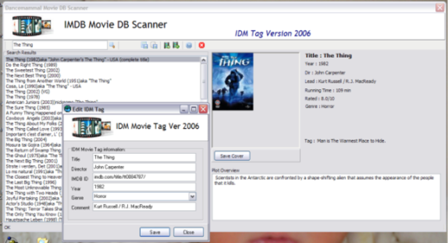Select 'The Last Big Thing (1996)' result
Viewport: 448px width, 243px height.
pos(31,183)
